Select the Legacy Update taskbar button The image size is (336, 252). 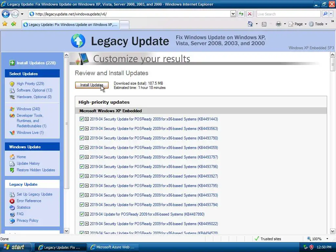(60, 247)
